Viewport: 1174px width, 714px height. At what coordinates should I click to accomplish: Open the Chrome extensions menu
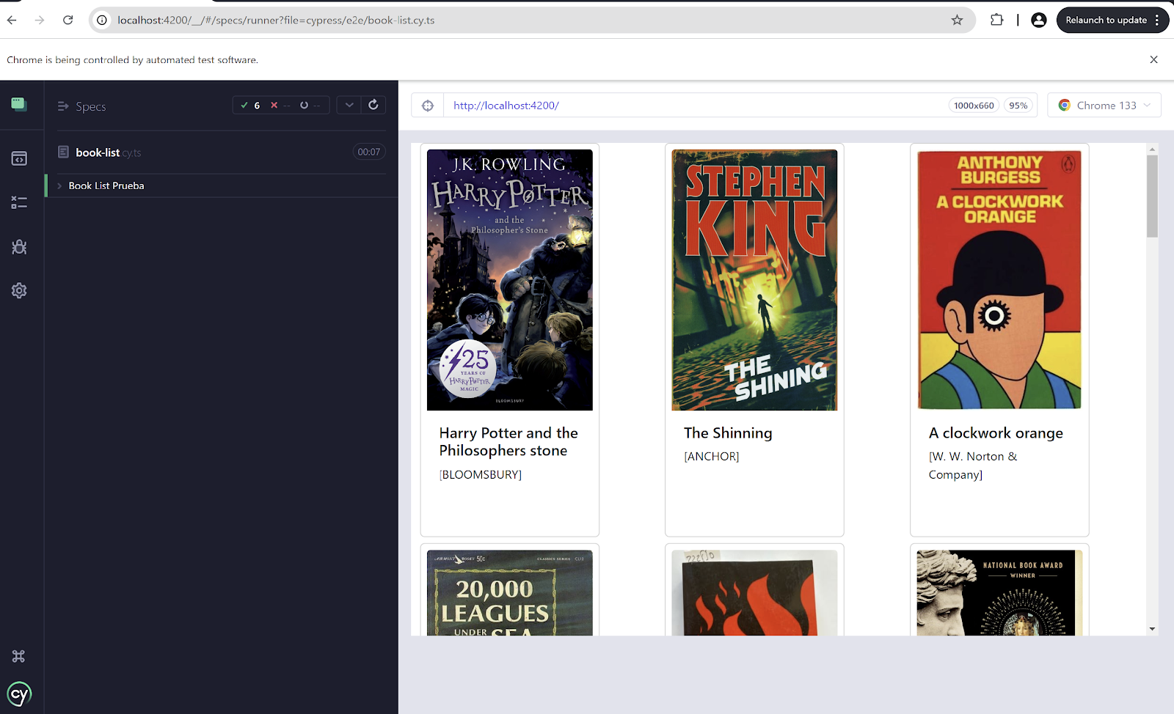[996, 20]
